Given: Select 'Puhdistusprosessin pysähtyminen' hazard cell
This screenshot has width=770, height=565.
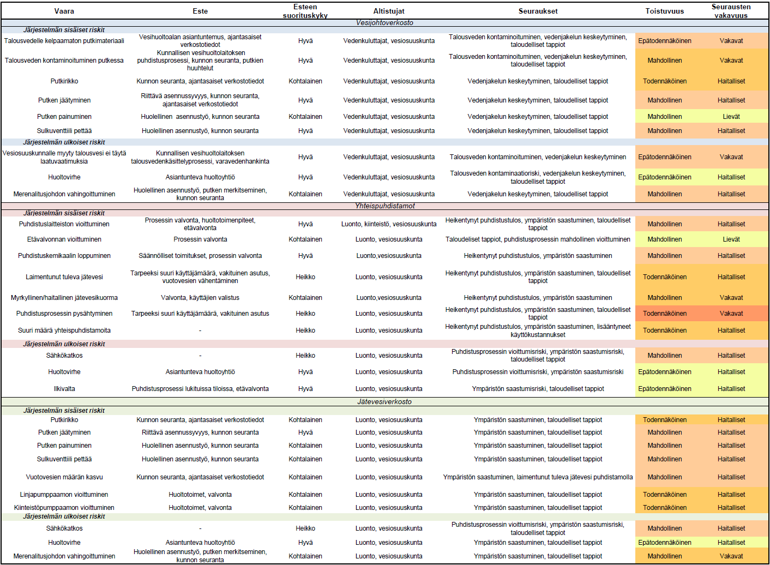Looking at the screenshot, I should 64,314.
